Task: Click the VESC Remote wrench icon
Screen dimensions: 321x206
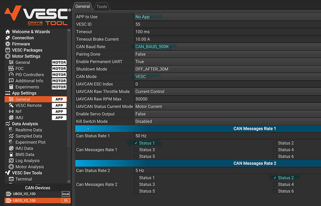Action: pyautogui.click(x=11, y=106)
